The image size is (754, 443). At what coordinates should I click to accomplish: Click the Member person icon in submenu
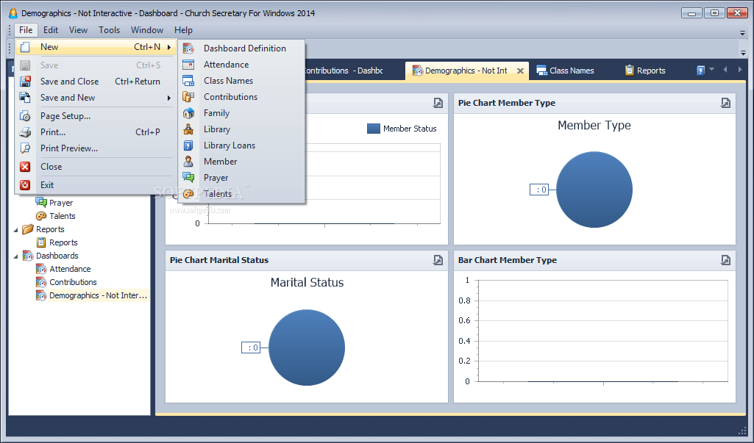tap(188, 162)
